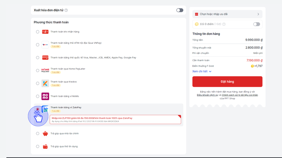The height and width of the screenshot is (158, 282).
Task: Click the Điểm thưởng F Gold label
Action: [x=203, y=66]
